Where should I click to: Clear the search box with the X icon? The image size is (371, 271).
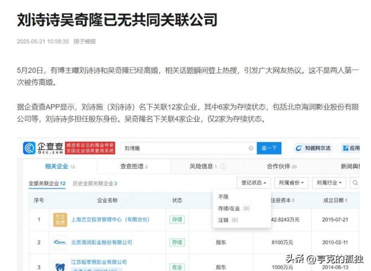click(251, 148)
